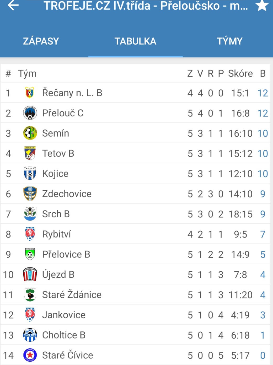The width and height of the screenshot is (273, 365).
Task: Click the Skóre column header
Action: coord(240,73)
